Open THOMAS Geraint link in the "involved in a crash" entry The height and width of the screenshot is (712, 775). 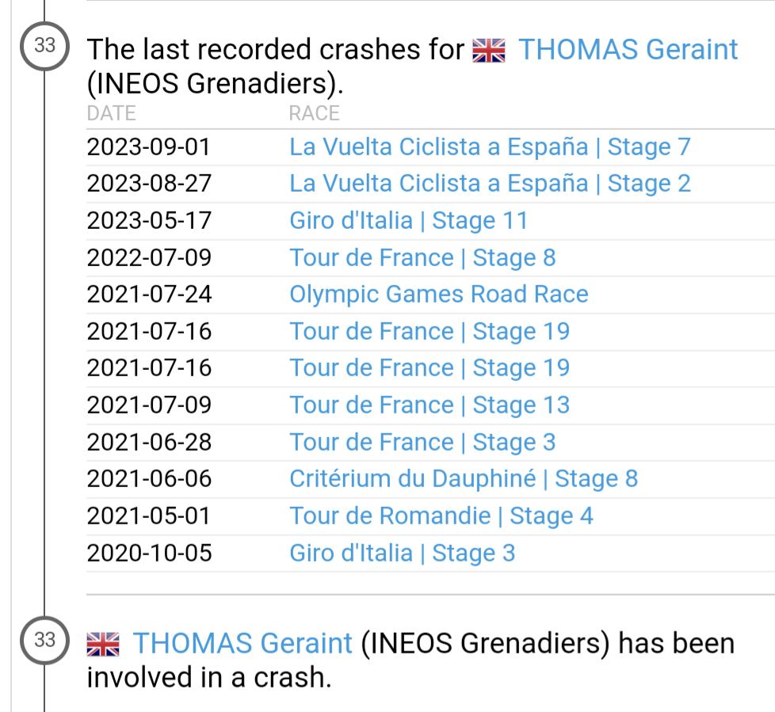click(242, 643)
